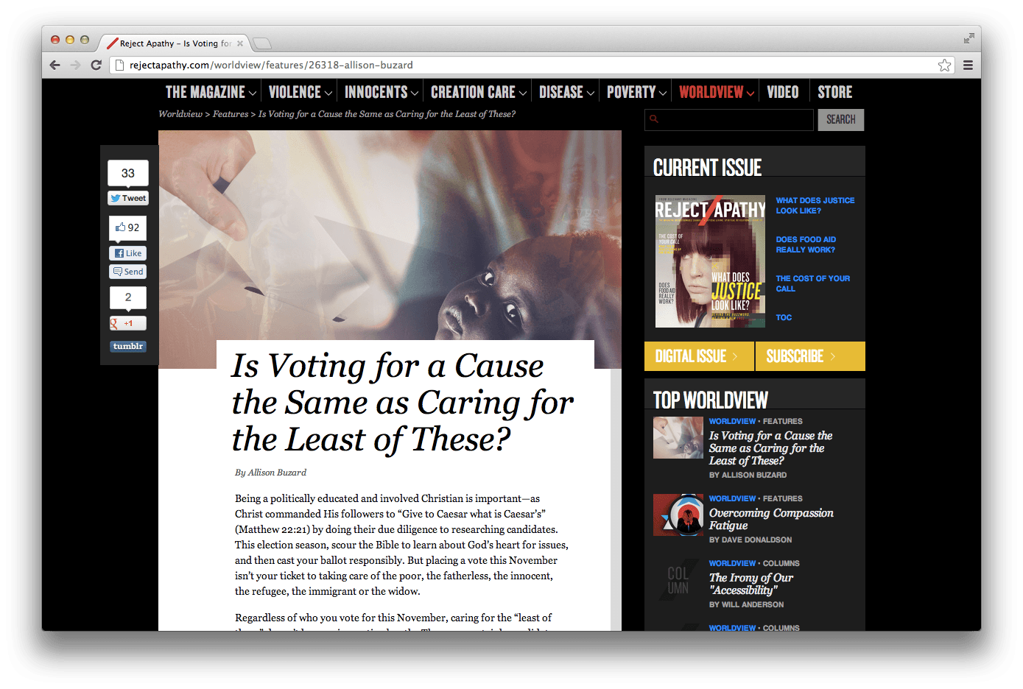
Task: Open the Store menu item
Action: click(x=834, y=92)
